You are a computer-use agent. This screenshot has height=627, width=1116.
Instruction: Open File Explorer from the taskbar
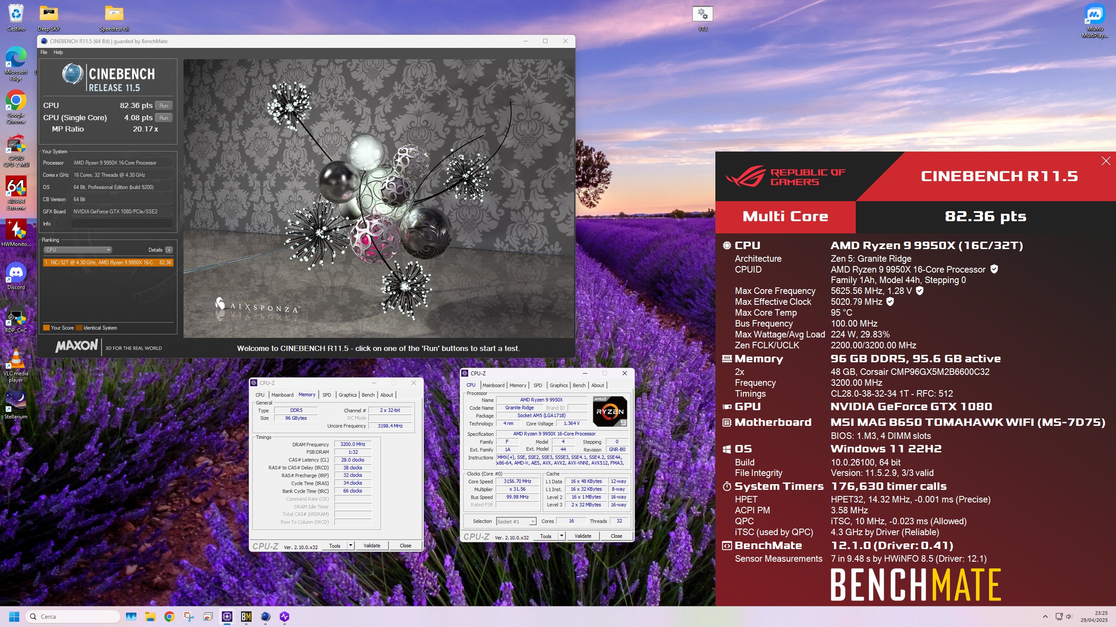(x=150, y=617)
